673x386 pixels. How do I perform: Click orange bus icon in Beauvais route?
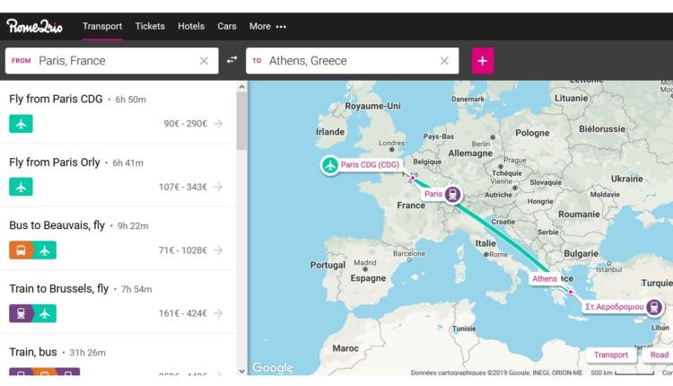(21, 250)
